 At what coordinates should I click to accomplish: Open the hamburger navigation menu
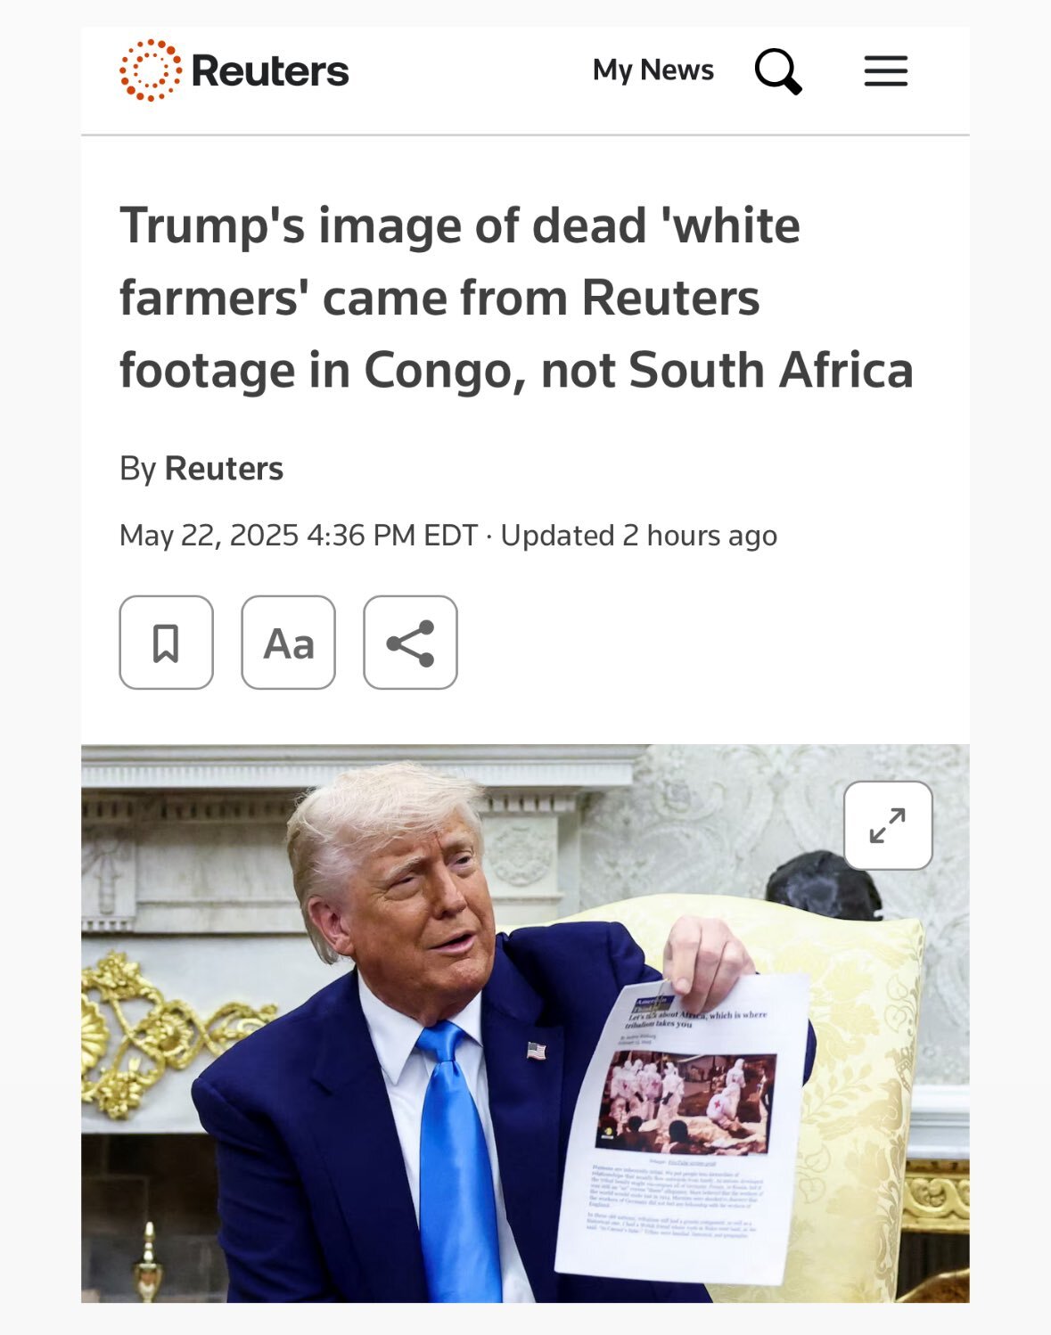coord(885,70)
